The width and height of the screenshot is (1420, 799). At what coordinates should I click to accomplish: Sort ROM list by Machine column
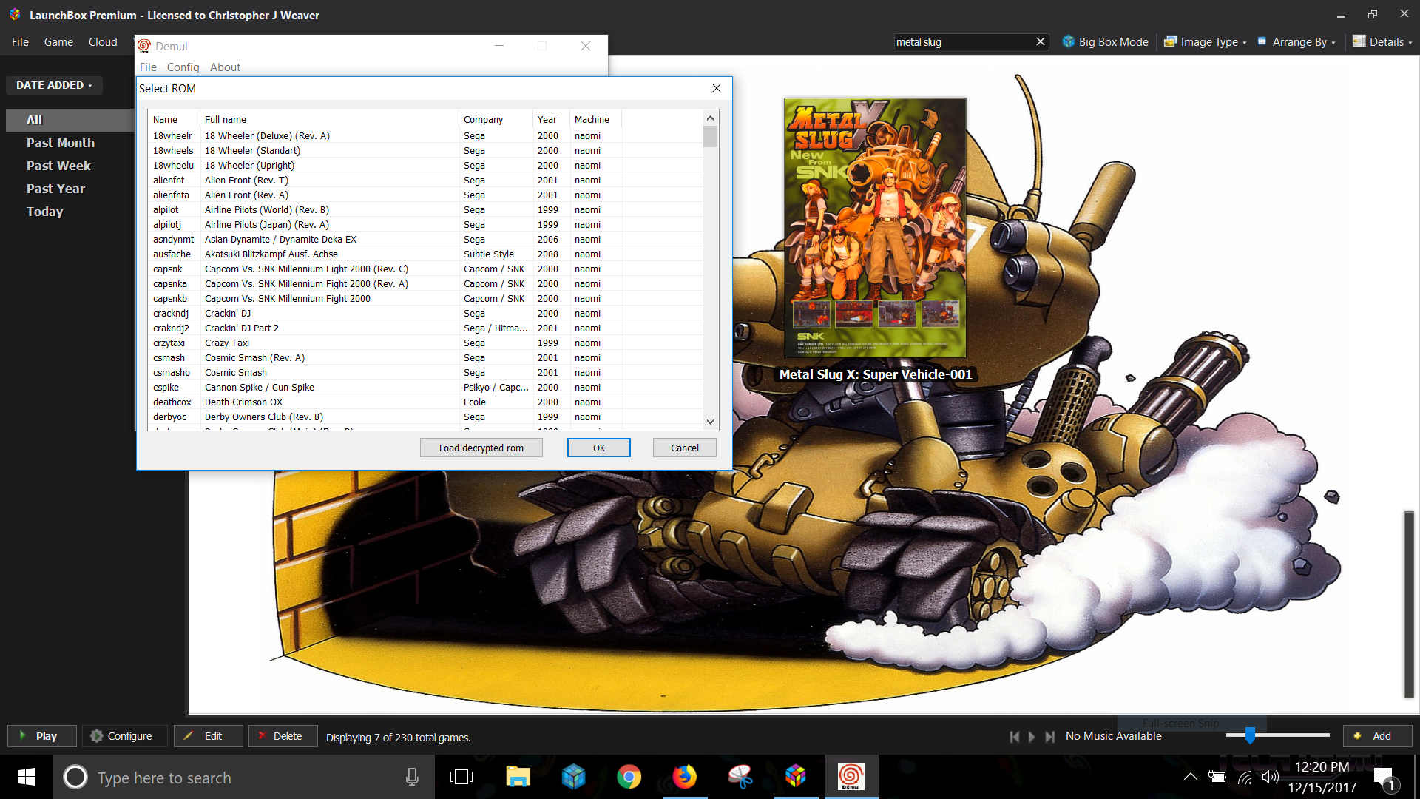point(595,119)
